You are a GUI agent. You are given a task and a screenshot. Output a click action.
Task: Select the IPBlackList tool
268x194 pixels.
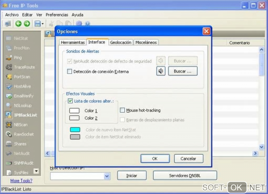[x=21, y=115]
